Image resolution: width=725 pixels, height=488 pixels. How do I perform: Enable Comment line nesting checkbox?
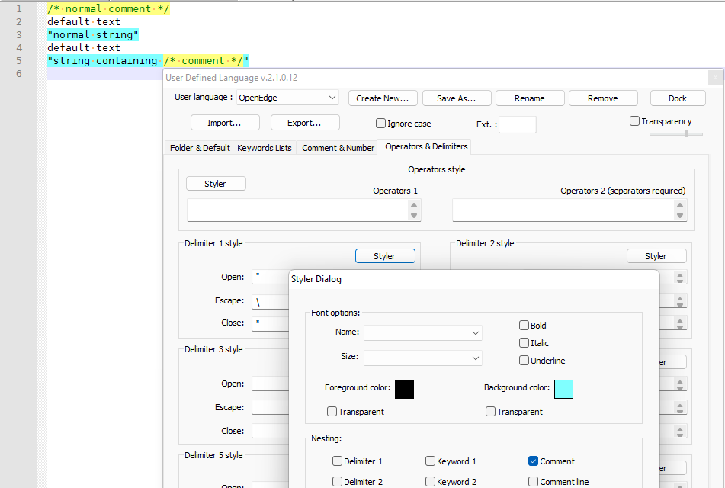[533, 482]
